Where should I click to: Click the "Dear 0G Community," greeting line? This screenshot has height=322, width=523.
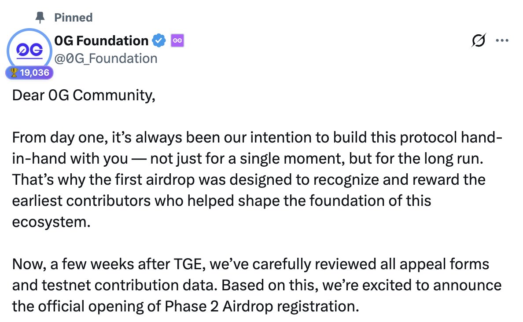coord(84,95)
